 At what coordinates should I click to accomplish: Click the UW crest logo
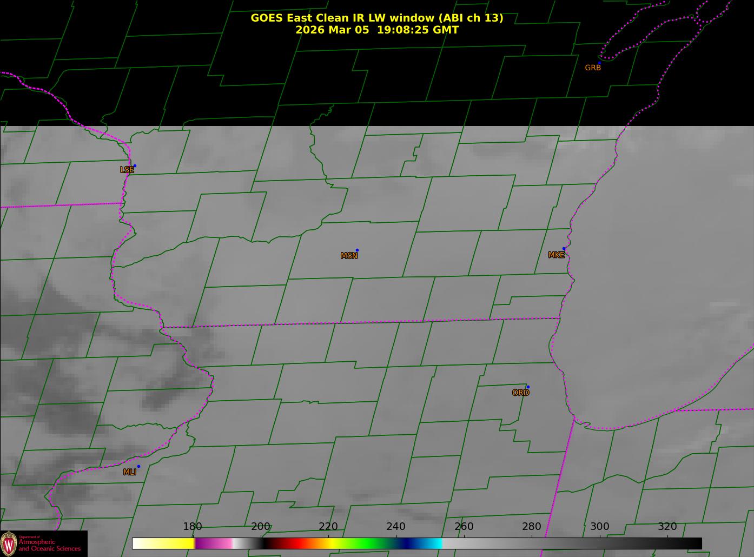[9, 543]
